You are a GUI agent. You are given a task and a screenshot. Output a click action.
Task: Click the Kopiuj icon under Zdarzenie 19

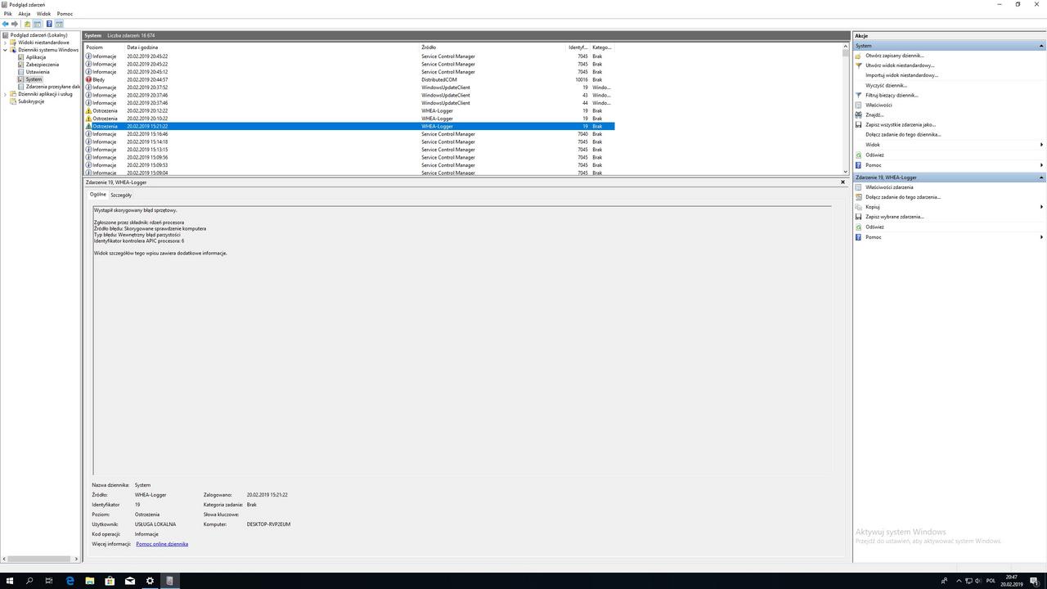coord(858,207)
